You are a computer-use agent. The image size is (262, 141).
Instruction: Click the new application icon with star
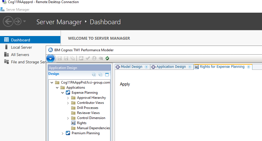coord(81,58)
